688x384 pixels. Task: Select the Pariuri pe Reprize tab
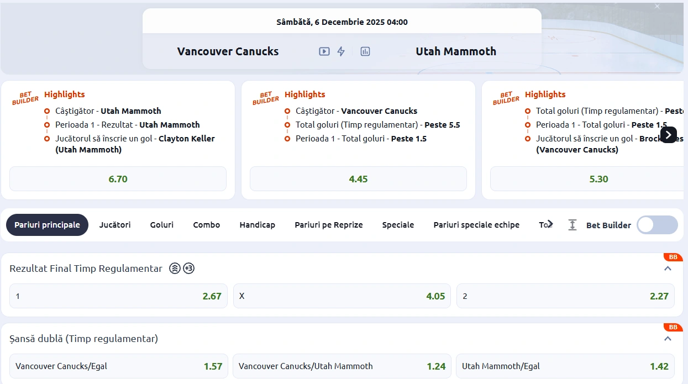[329, 225]
